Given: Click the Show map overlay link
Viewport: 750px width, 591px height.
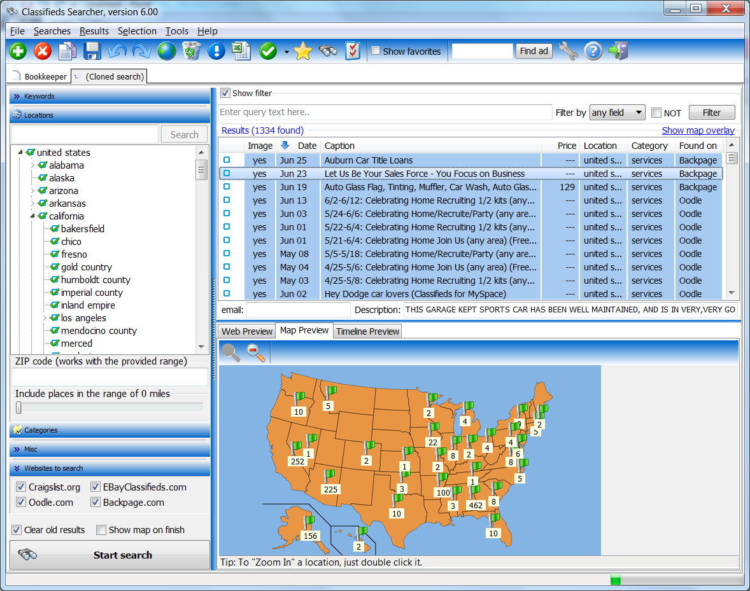Looking at the screenshot, I should tap(698, 130).
